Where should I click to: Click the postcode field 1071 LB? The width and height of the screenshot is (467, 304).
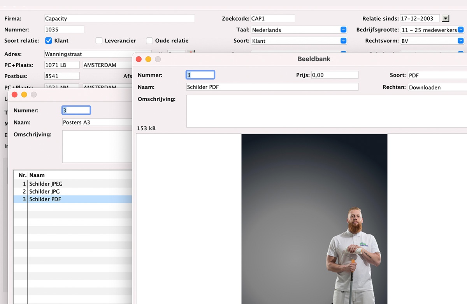click(x=62, y=65)
